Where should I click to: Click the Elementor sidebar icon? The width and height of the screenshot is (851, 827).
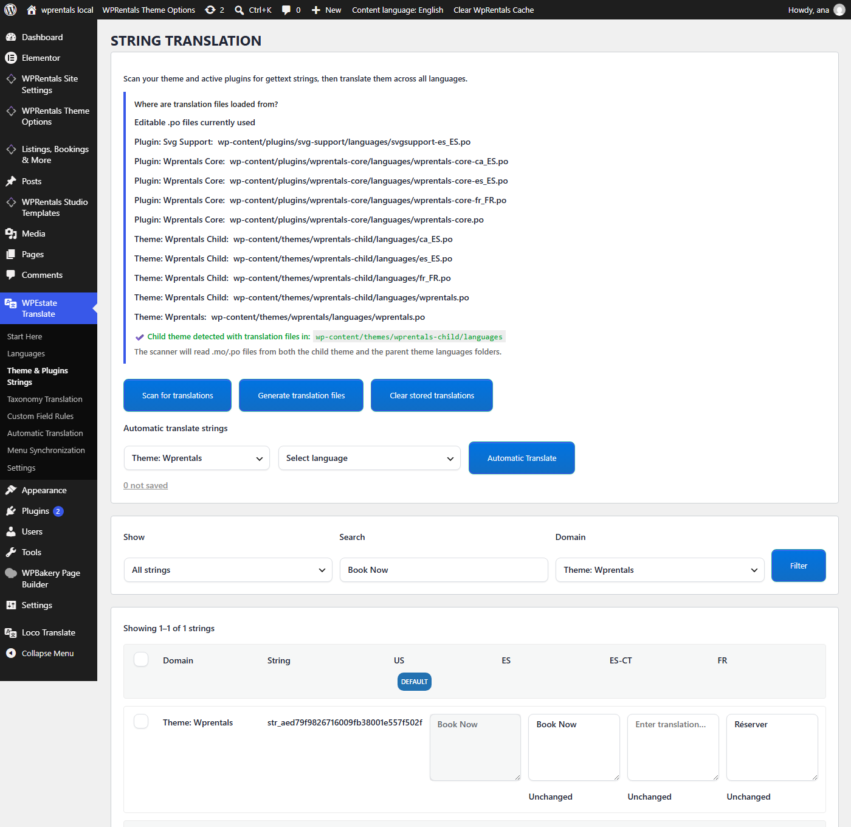tap(11, 58)
